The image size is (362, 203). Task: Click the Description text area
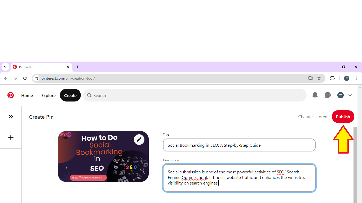coord(239,178)
